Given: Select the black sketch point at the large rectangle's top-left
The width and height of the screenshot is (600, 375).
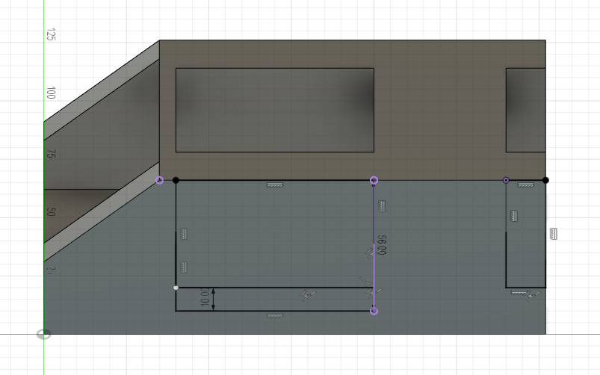Looking at the screenshot, I should coord(176,180).
